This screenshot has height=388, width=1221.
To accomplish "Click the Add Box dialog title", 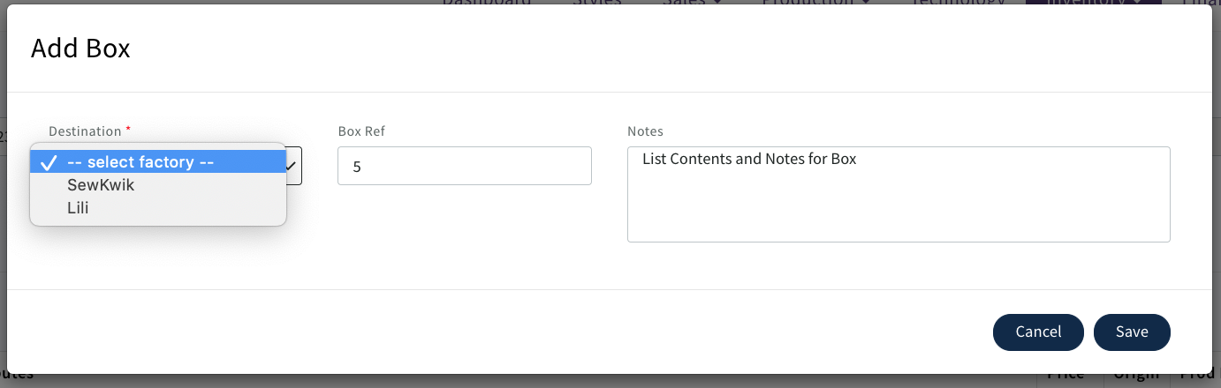I will coord(80,48).
